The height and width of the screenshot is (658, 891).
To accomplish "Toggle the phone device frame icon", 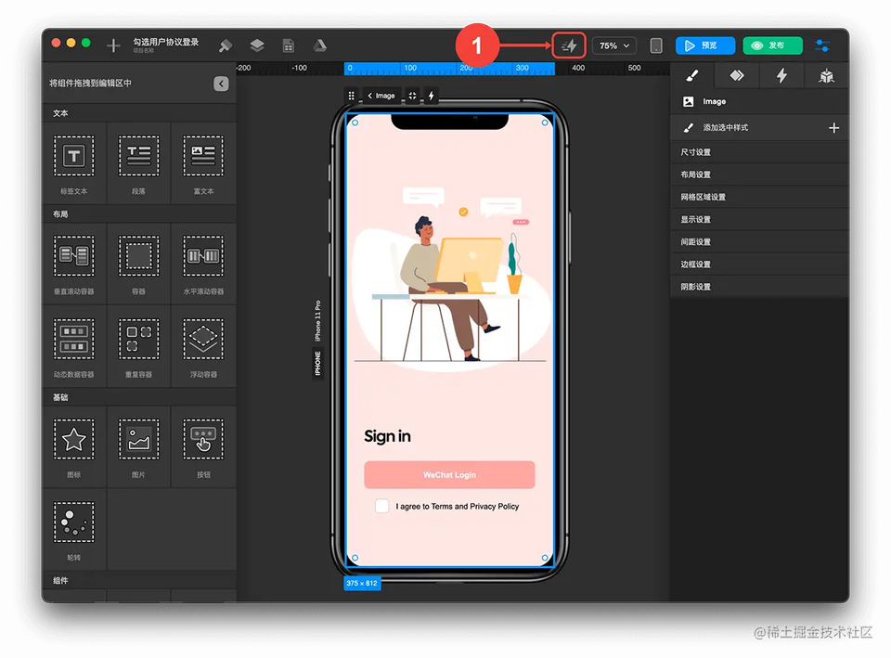I will point(656,45).
